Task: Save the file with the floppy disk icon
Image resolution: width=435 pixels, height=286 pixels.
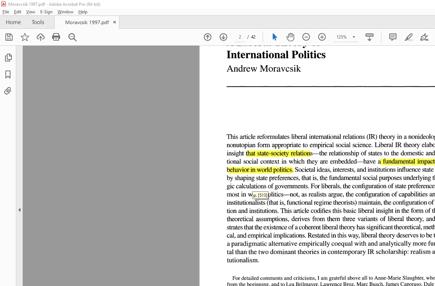Action: coord(9,37)
